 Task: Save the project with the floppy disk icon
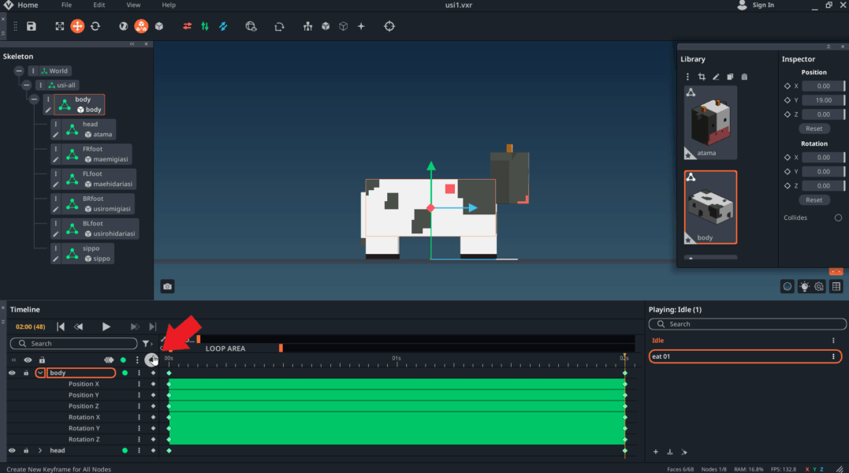pyautogui.click(x=32, y=26)
